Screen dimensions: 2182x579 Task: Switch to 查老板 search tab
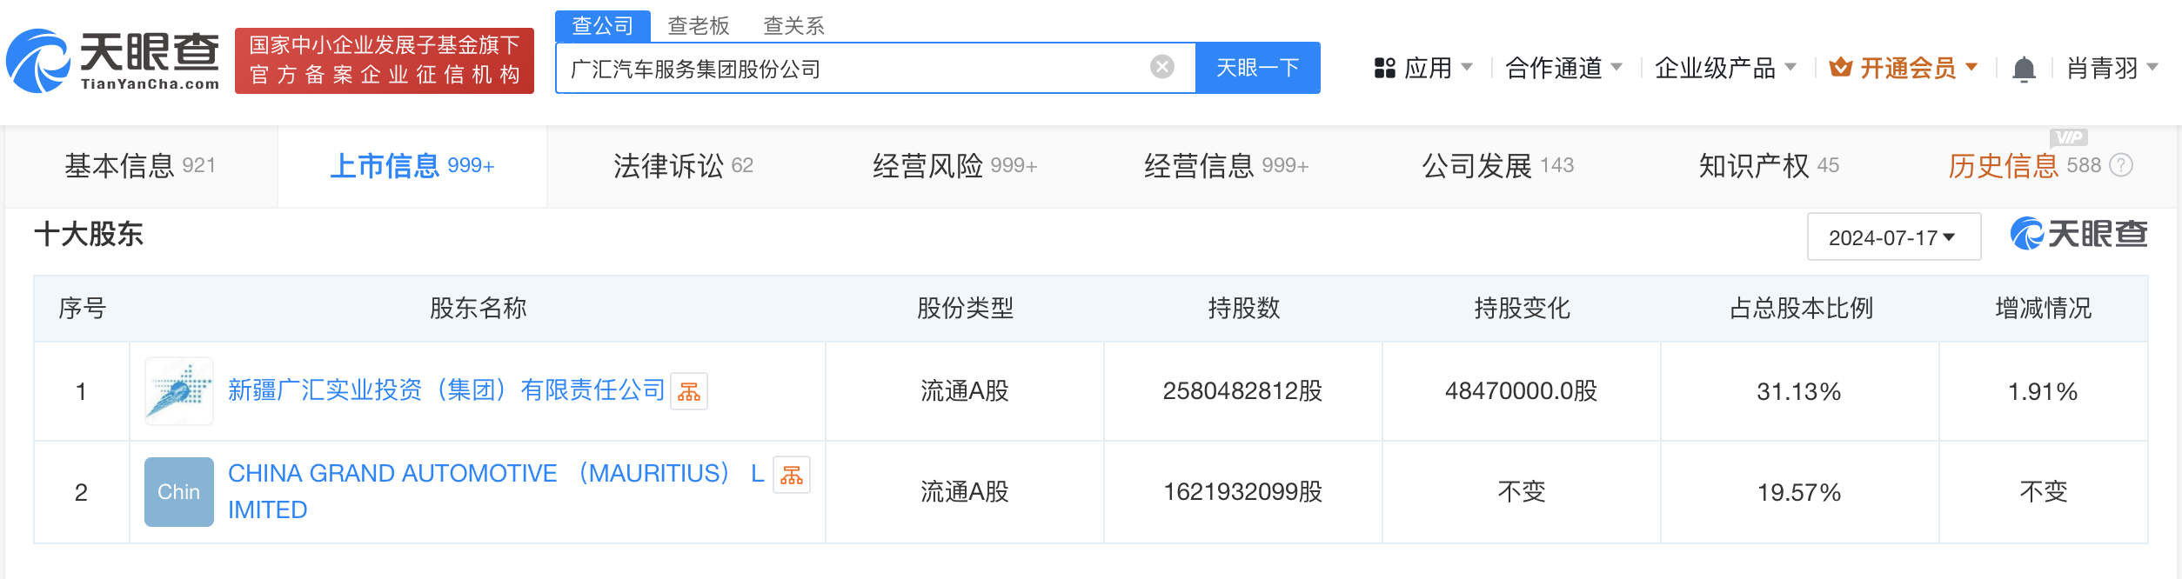click(699, 26)
